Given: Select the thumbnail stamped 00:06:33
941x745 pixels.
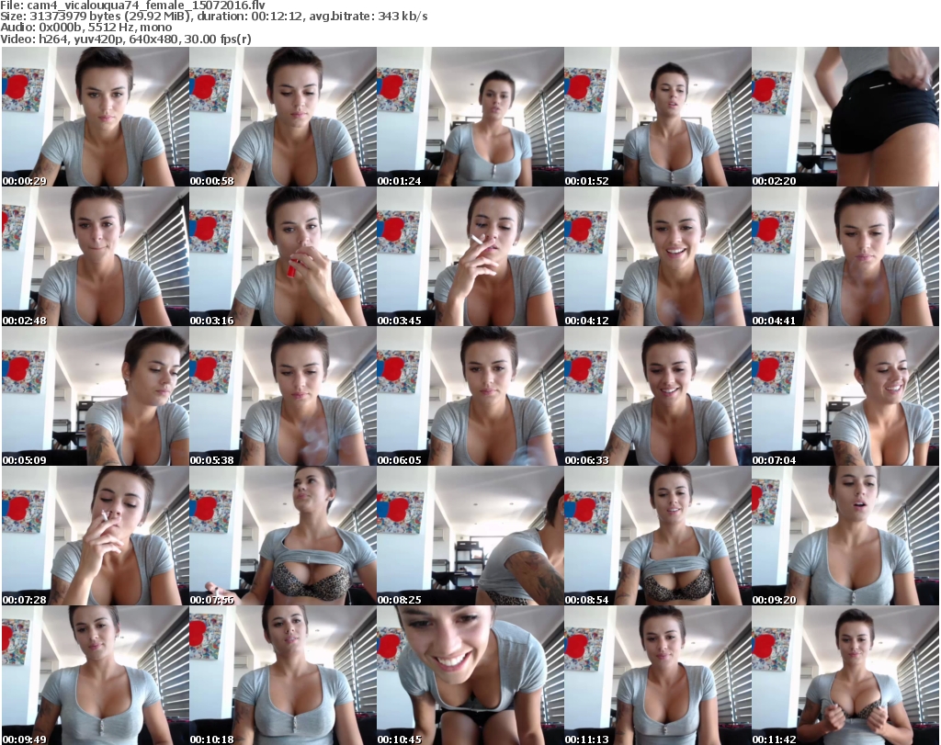Looking at the screenshot, I should (x=658, y=397).
